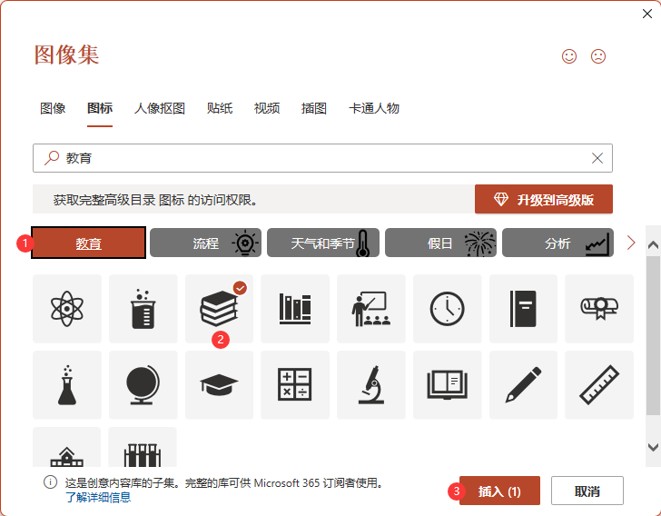Click the 教育 search input field
Viewport: 661px width, 516px height.
tap(322, 158)
